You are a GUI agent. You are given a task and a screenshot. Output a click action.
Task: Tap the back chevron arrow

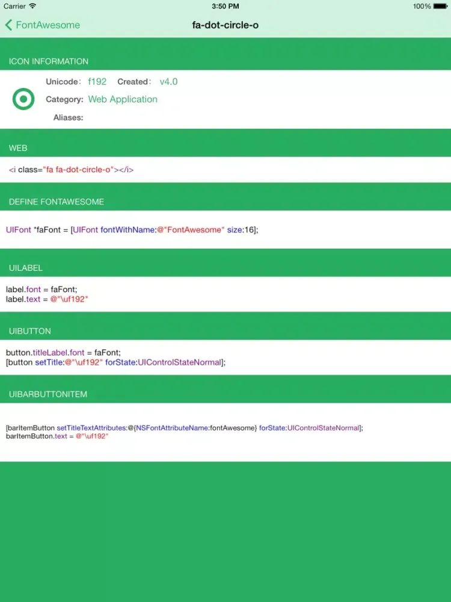[x=8, y=25]
